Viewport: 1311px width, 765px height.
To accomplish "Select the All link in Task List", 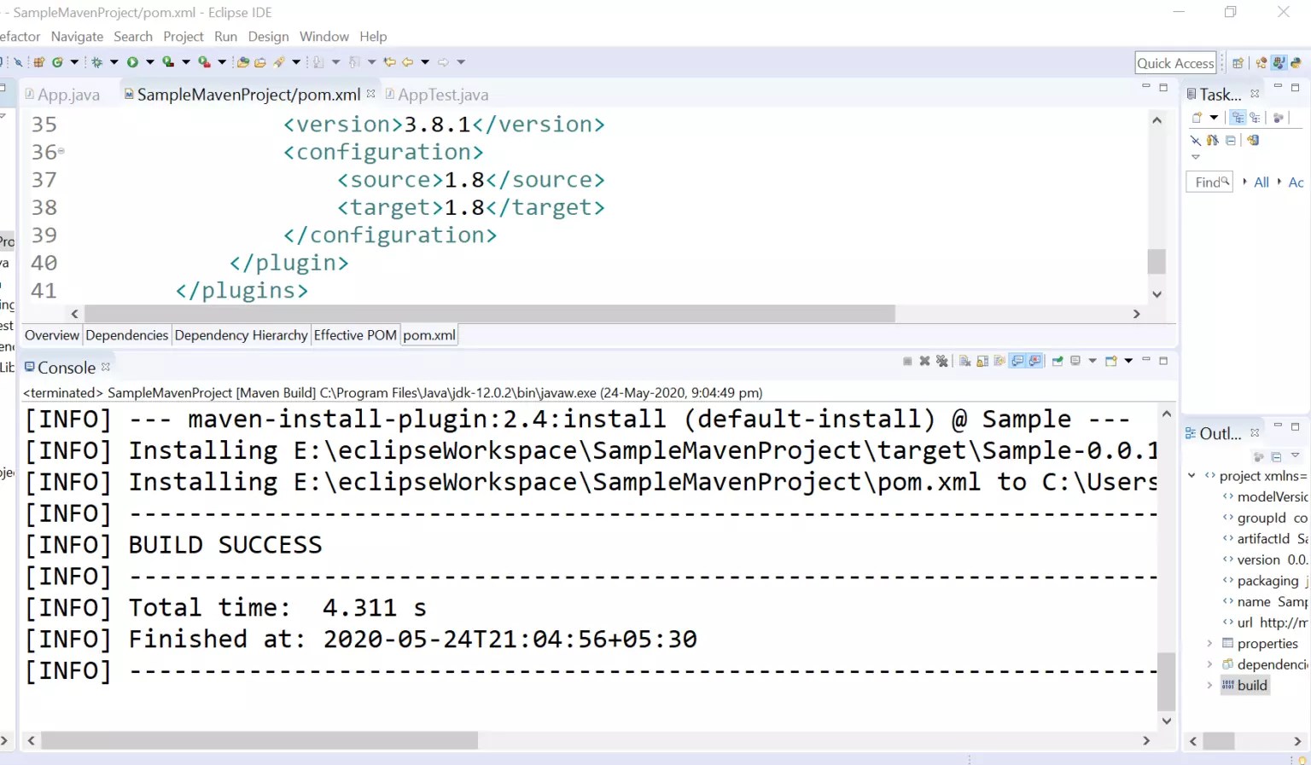I will coord(1261,182).
